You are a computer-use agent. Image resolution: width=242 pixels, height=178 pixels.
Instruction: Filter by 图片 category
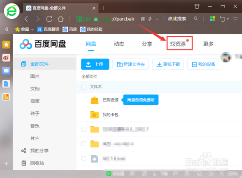pyautogui.click(x=35, y=76)
